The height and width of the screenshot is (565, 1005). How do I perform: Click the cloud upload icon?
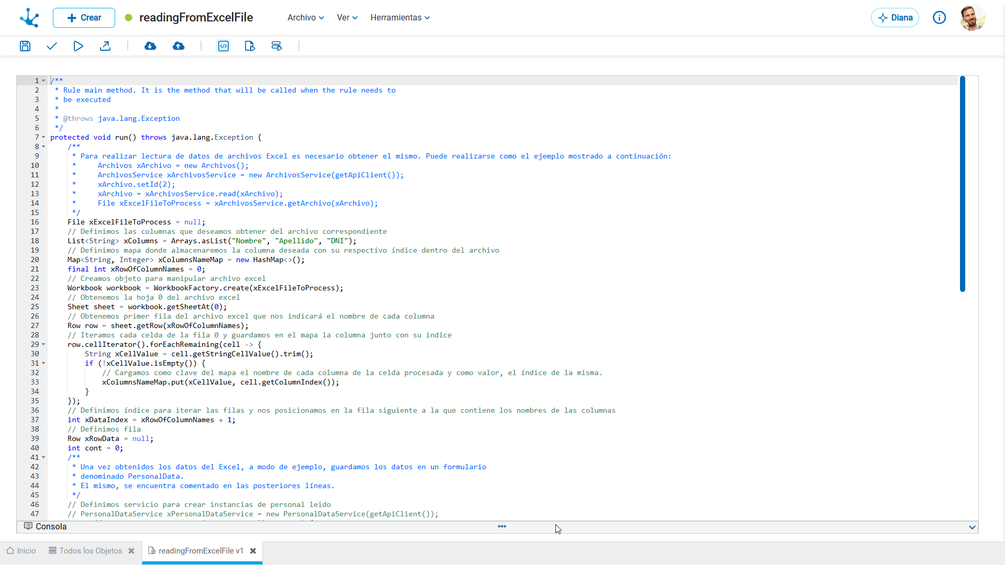[x=178, y=46]
